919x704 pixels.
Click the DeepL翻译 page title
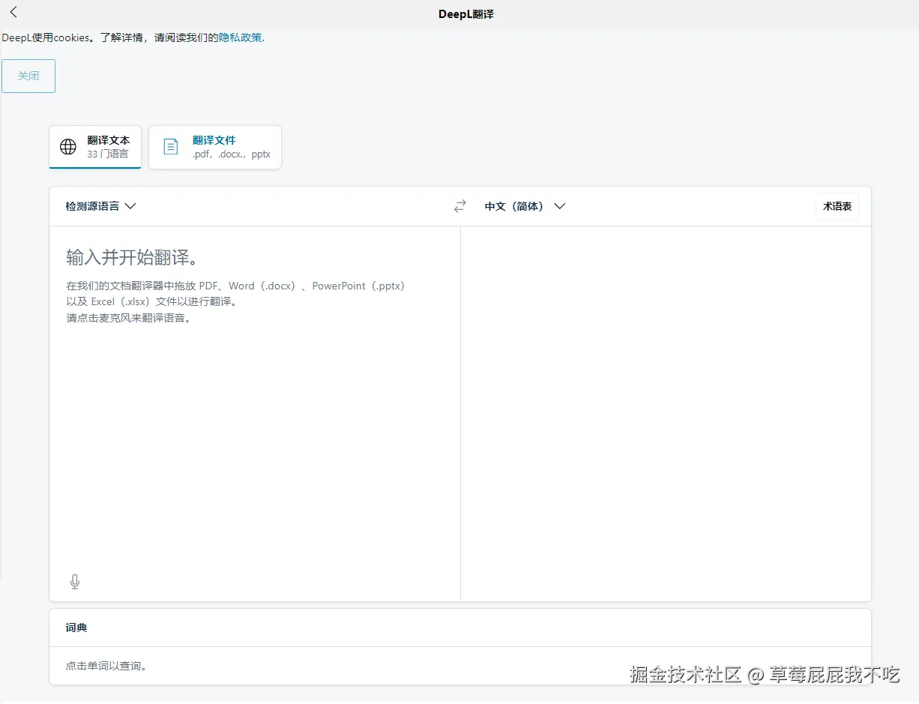coord(466,14)
